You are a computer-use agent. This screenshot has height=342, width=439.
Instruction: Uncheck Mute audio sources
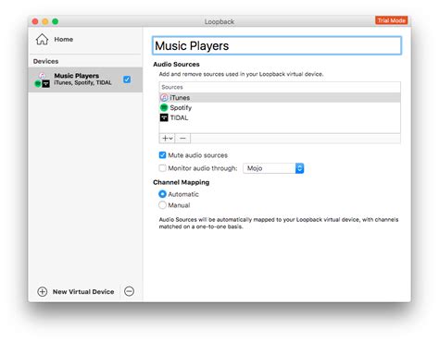tap(162, 155)
